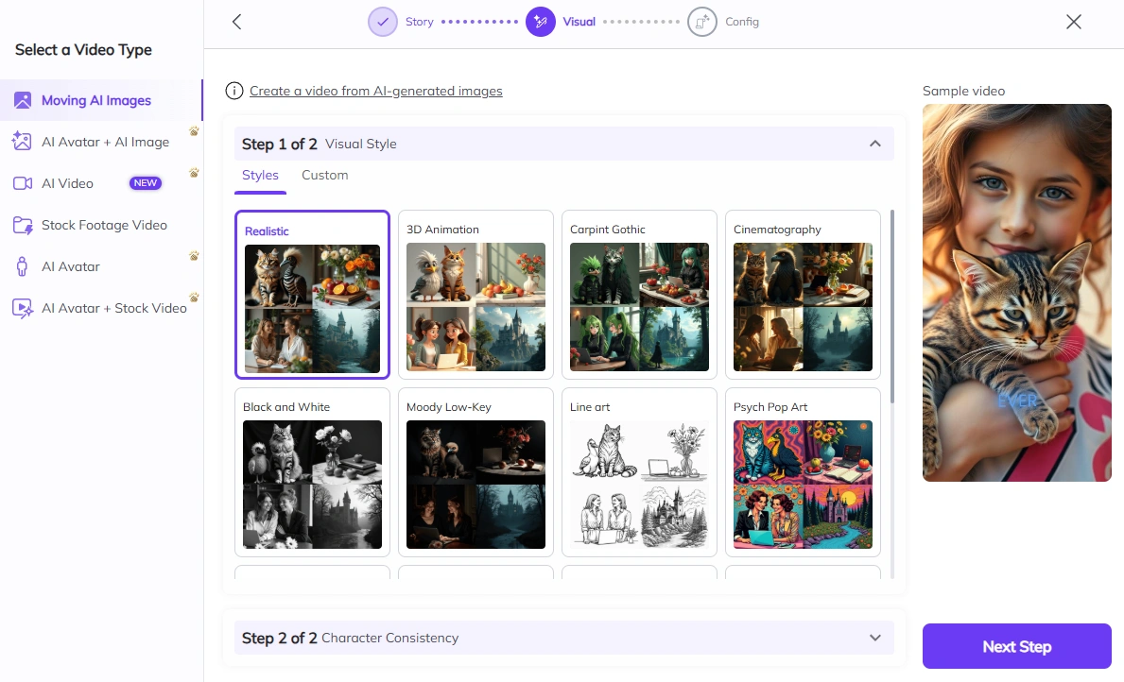Choose the AI Video type
This screenshot has width=1124, height=682.
(101, 183)
